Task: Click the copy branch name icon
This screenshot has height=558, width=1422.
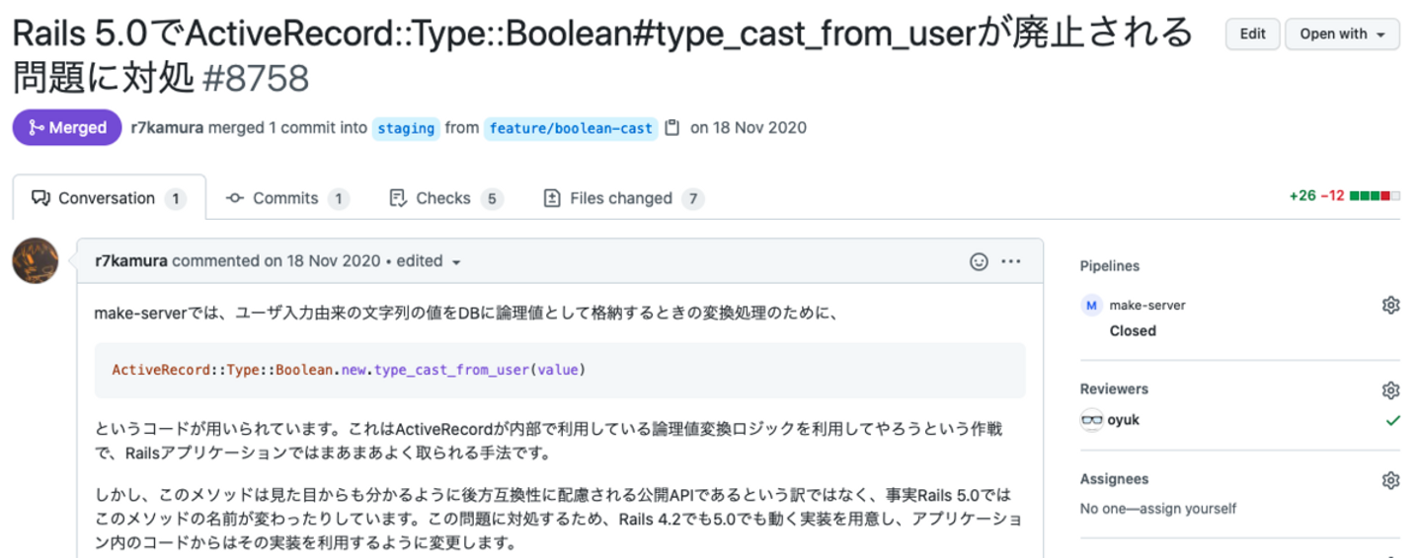Action: click(672, 128)
